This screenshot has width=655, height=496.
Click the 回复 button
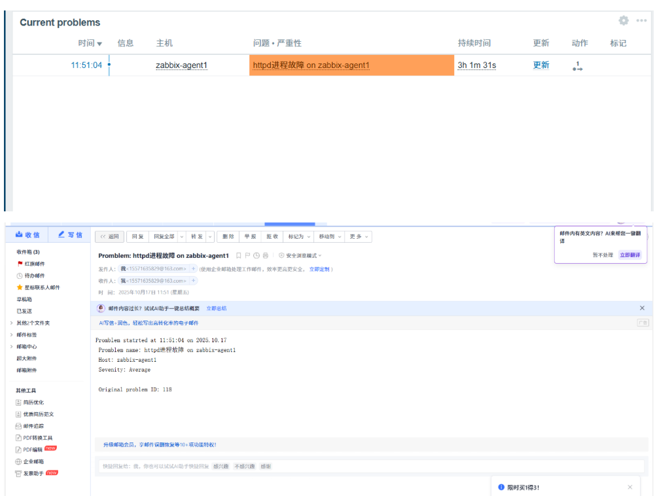click(x=137, y=237)
